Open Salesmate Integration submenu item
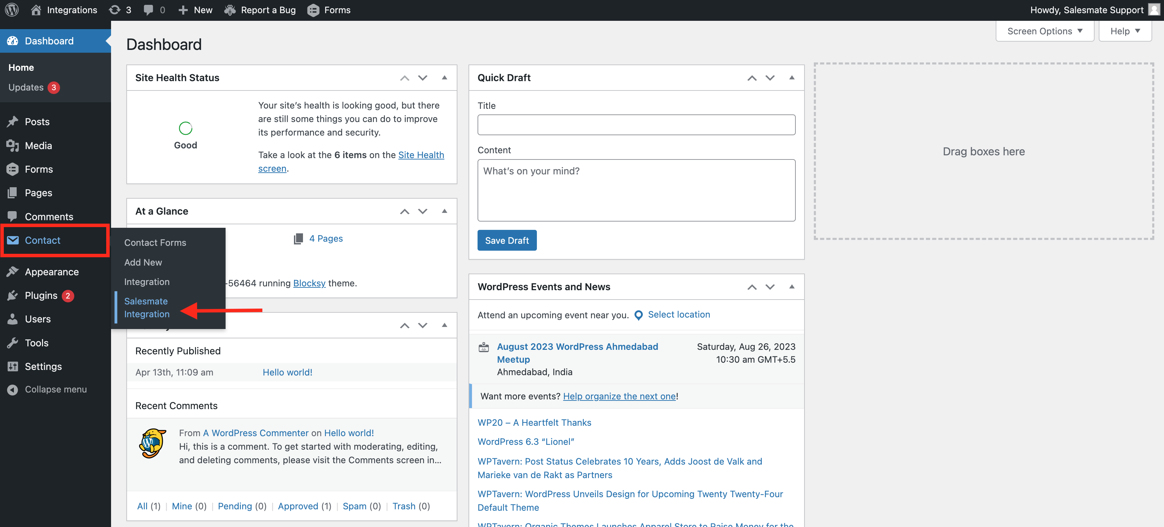The height and width of the screenshot is (527, 1164). point(147,308)
